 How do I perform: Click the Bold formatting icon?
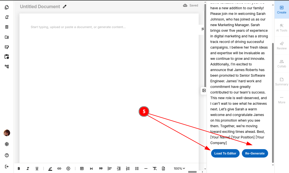[x=19, y=169]
